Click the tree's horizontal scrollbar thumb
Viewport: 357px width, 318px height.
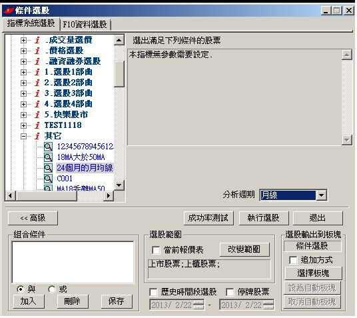47,195
